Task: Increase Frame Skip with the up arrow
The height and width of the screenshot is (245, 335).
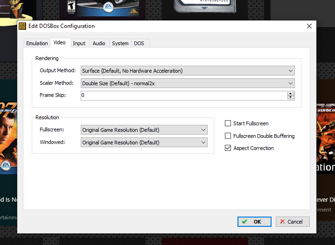Action: point(291,94)
